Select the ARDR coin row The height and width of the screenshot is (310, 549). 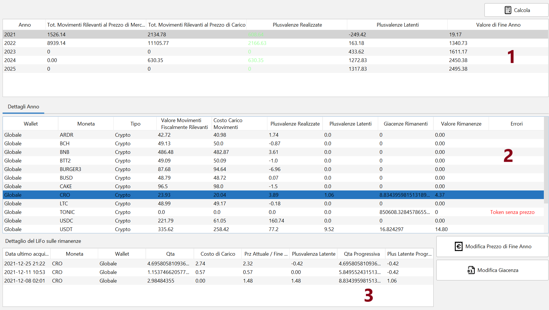coord(273,135)
